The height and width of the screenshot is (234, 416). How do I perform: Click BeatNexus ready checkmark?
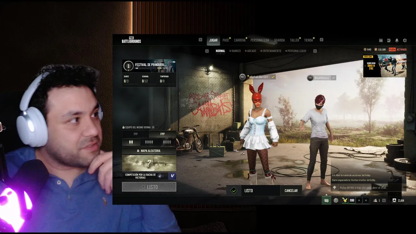(333, 78)
